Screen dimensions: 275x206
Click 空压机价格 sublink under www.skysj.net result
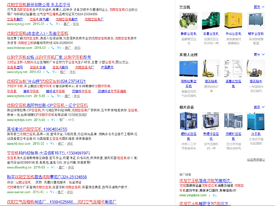(38, 67)
